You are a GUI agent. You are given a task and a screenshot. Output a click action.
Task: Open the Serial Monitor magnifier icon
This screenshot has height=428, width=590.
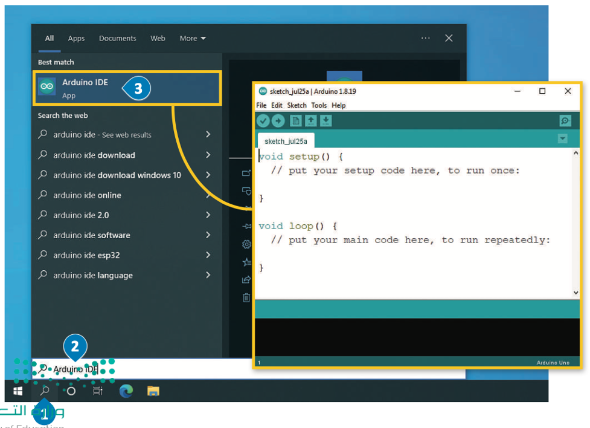(x=565, y=122)
